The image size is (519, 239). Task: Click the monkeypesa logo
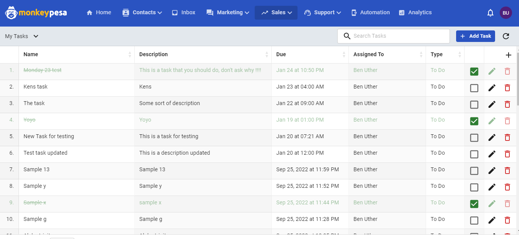pos(36,13)
